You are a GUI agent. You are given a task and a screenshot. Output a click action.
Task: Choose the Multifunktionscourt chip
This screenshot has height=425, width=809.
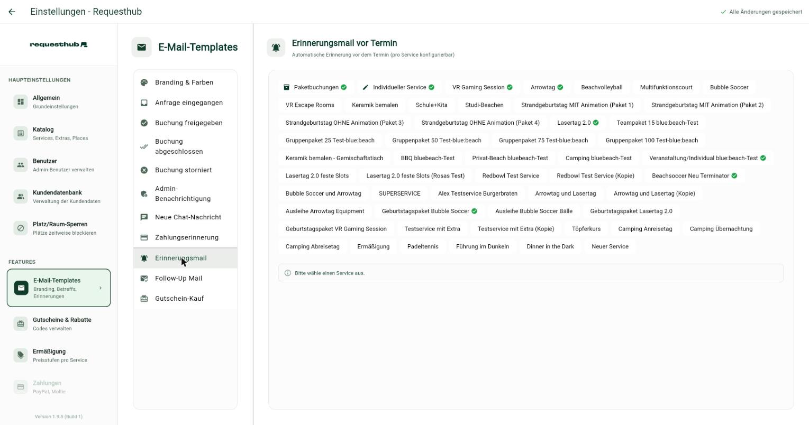click(666, 87)
